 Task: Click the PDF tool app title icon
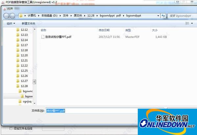pos(3,2)
